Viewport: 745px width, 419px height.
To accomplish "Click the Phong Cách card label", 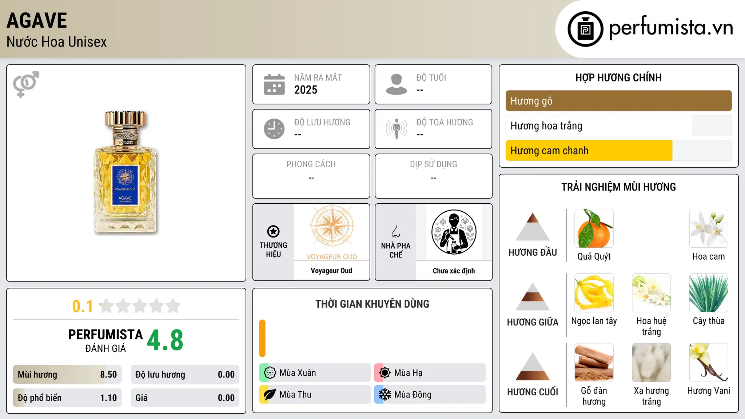I will tap(311, 164).
